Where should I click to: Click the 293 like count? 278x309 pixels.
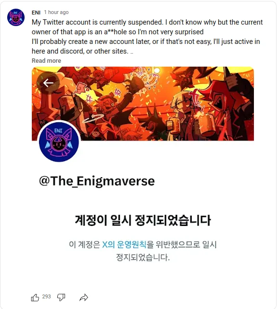point(46,296)
